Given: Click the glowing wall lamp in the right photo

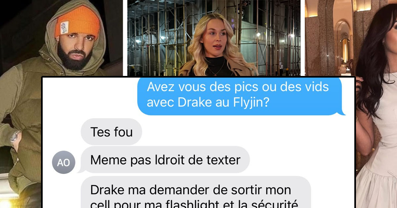Looking at the screenshot, I should point(344,51).
